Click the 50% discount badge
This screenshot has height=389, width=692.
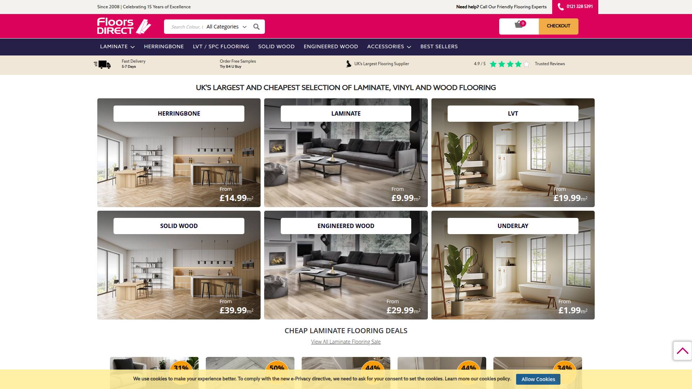coord(276,368)
